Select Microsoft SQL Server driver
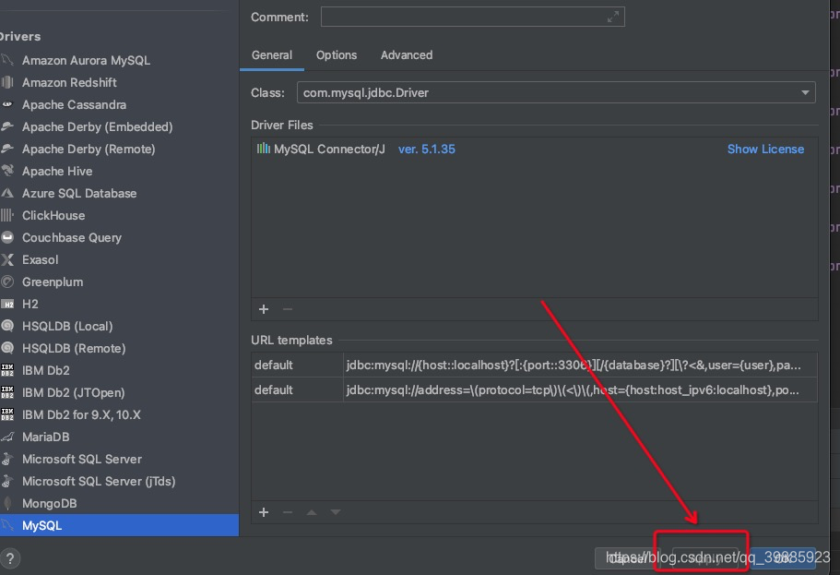This screenshot has height=575, width=840. point(119,459)
